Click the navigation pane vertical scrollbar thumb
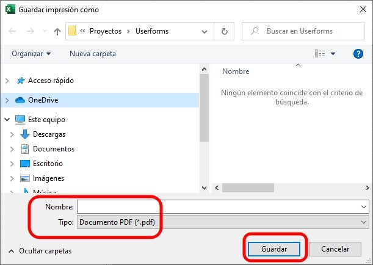The width and height of the screenshot is (373, 265). click(204, 107)
